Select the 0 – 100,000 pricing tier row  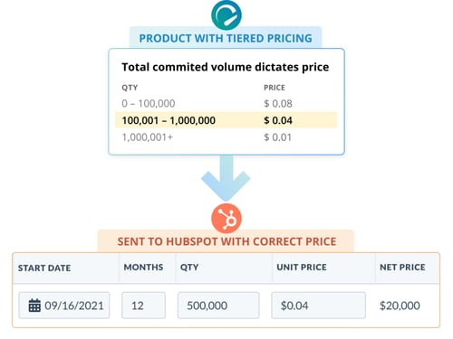(226, 103)
